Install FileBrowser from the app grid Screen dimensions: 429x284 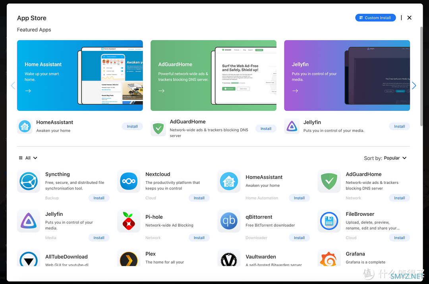(x=399, y=238)
